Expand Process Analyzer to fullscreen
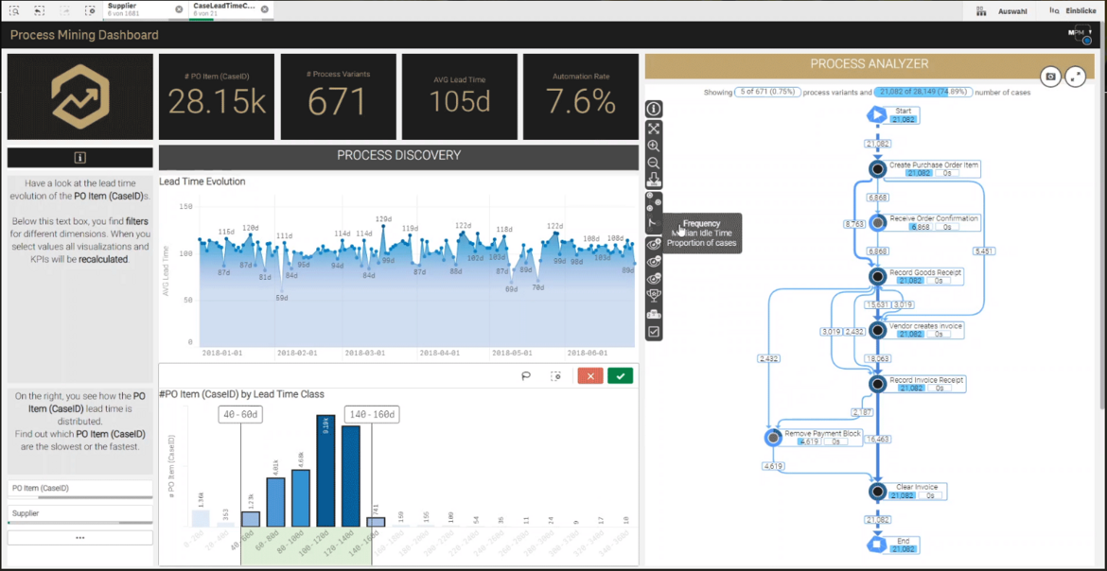Viewport: 1107px width, 571px height. 1076,77
